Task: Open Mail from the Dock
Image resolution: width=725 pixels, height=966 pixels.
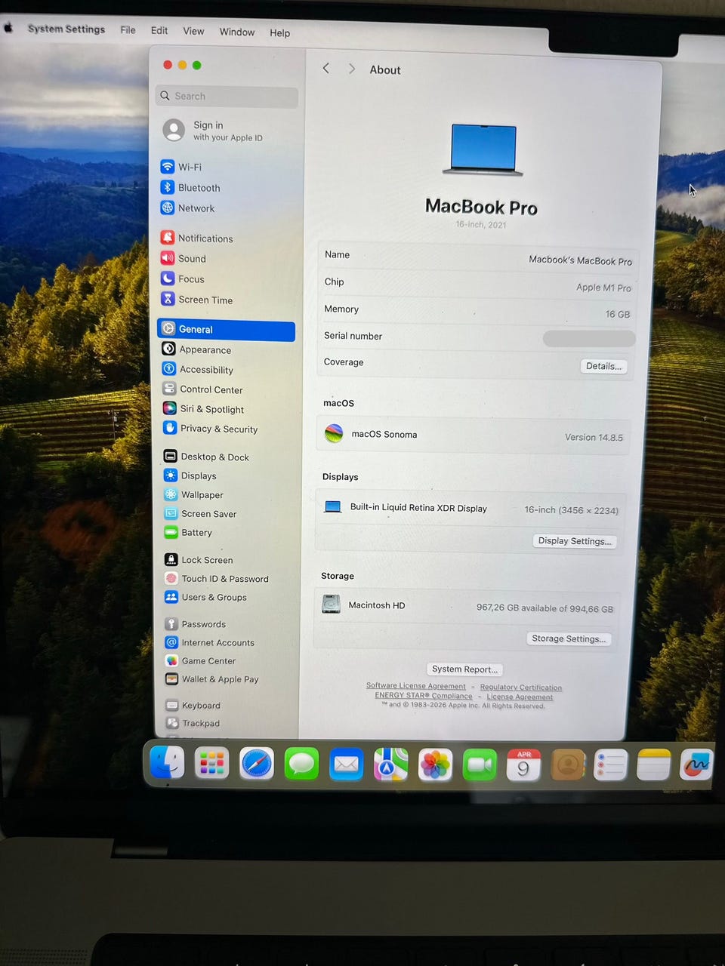Action: (346, 765)
